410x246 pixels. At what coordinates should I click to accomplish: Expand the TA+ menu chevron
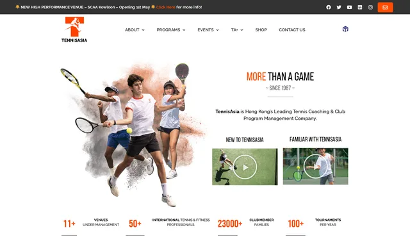tap(242, 30)
